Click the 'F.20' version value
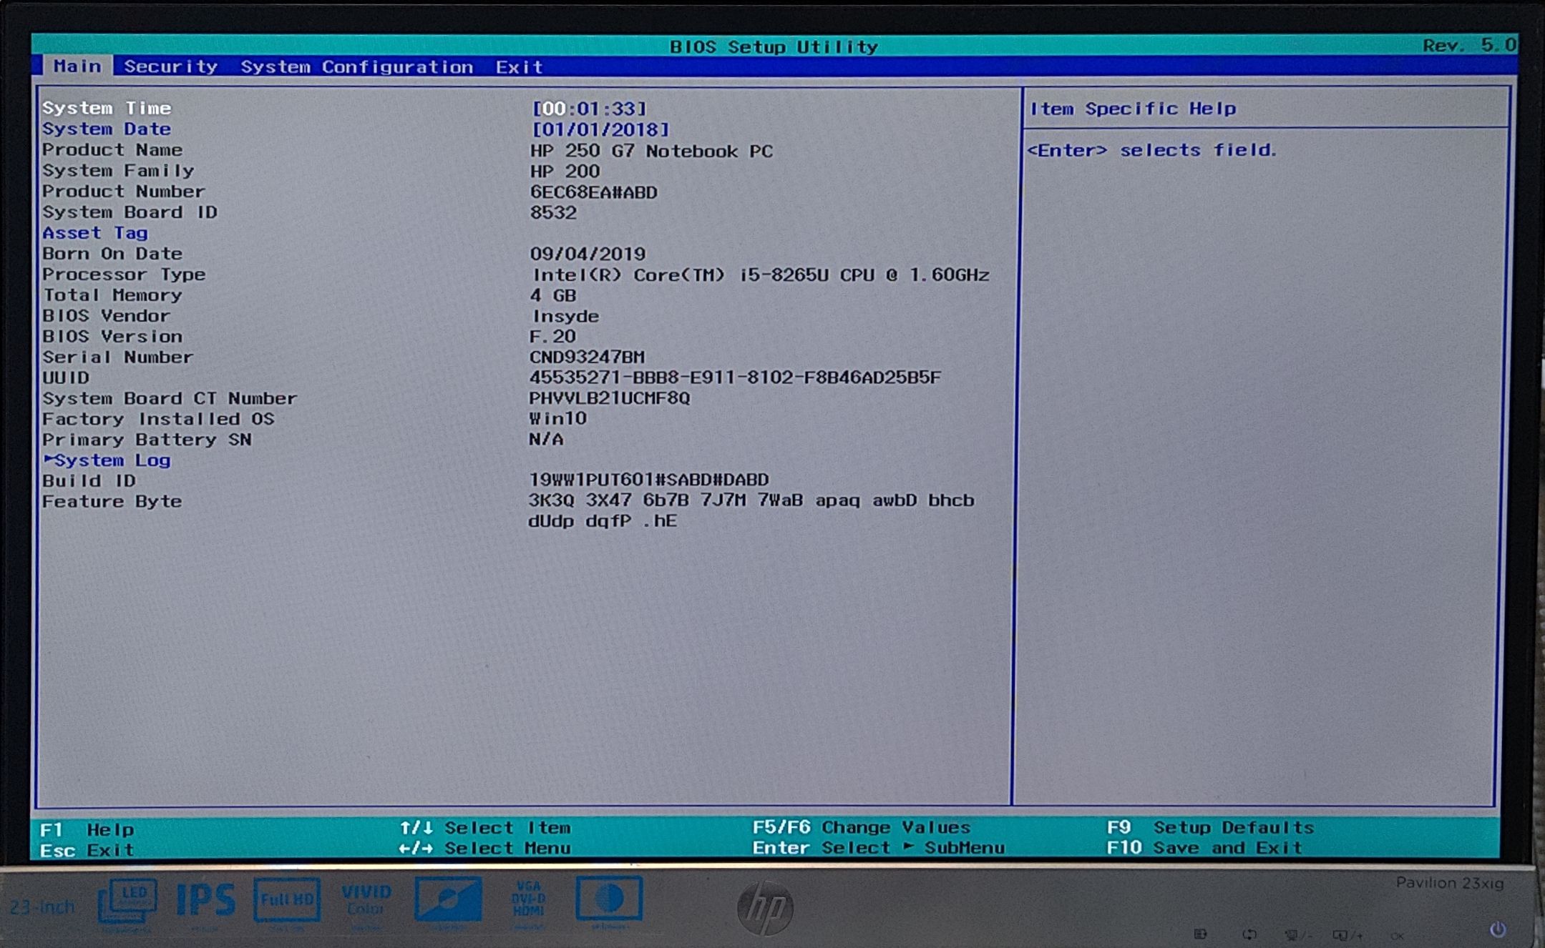This screenshot has height=948, width=1545. pos(553,336)
